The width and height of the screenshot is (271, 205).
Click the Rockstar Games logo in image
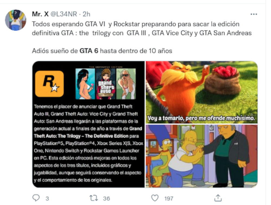click(x=49, y=84)
